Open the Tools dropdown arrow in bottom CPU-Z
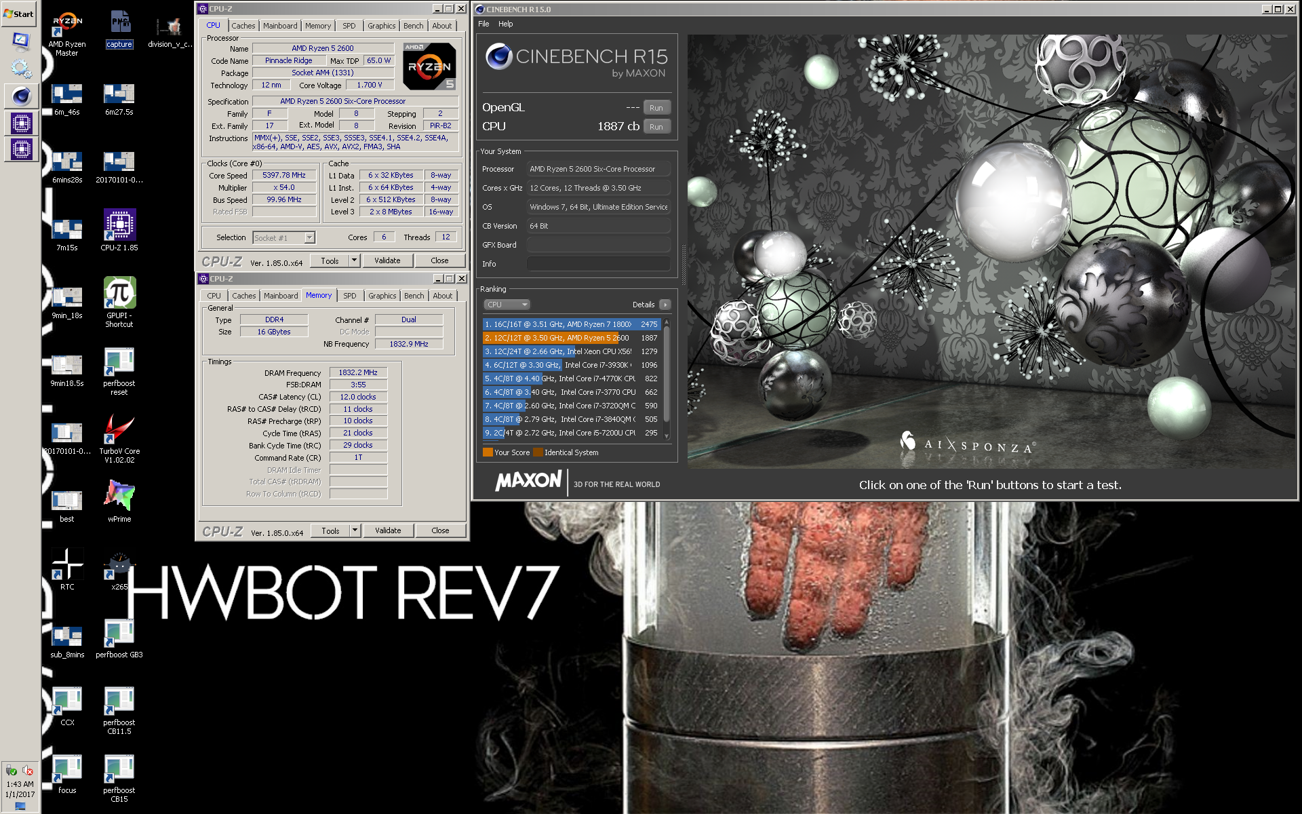The height and width of the screenshot is (814, 1302). pyautogui.click(x=355, y=530)
